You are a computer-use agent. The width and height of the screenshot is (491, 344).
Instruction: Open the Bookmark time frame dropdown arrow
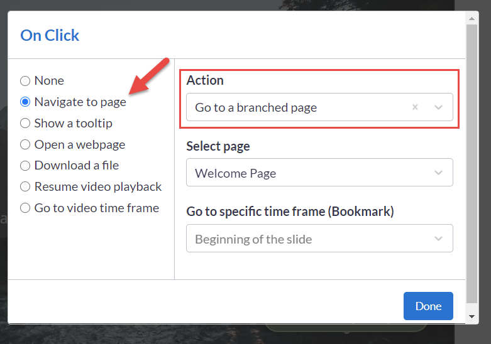point(438,239)
